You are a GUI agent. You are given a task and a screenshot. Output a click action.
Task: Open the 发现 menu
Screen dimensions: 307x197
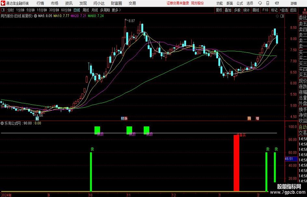click(83, 3)
